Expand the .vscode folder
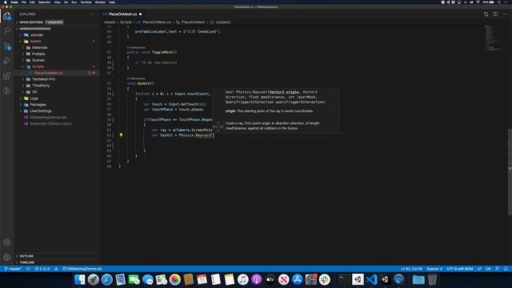Image resolution: width=512 pixels, height=288 pixels. (x=57, y=35)
